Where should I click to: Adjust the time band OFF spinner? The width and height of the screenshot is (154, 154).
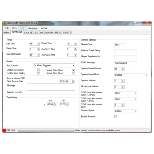67,104
